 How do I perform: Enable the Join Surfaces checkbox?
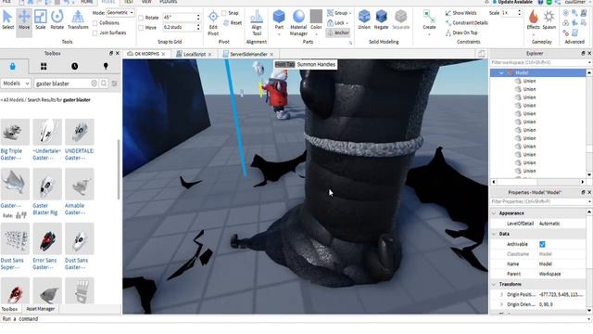click(x=95, y=33)
